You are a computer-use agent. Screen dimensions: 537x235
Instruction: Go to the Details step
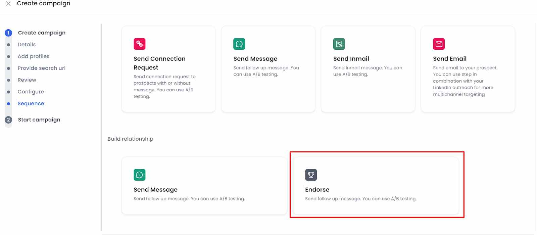[x=27, y=45]
